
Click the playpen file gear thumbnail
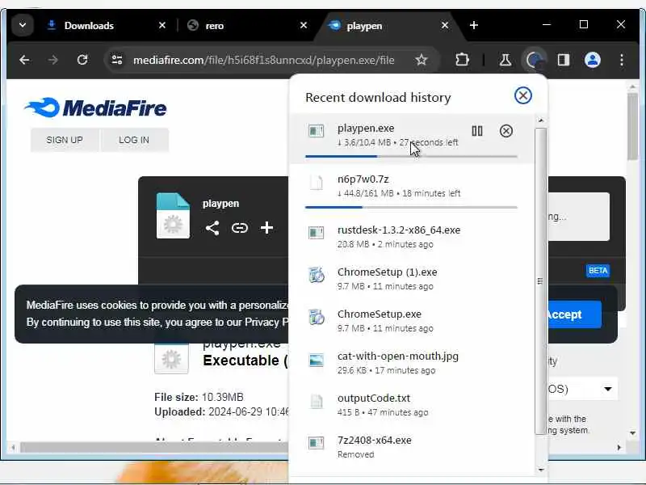[173, 216]
